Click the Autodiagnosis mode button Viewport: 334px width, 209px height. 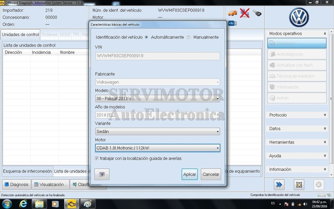point(297,54)
